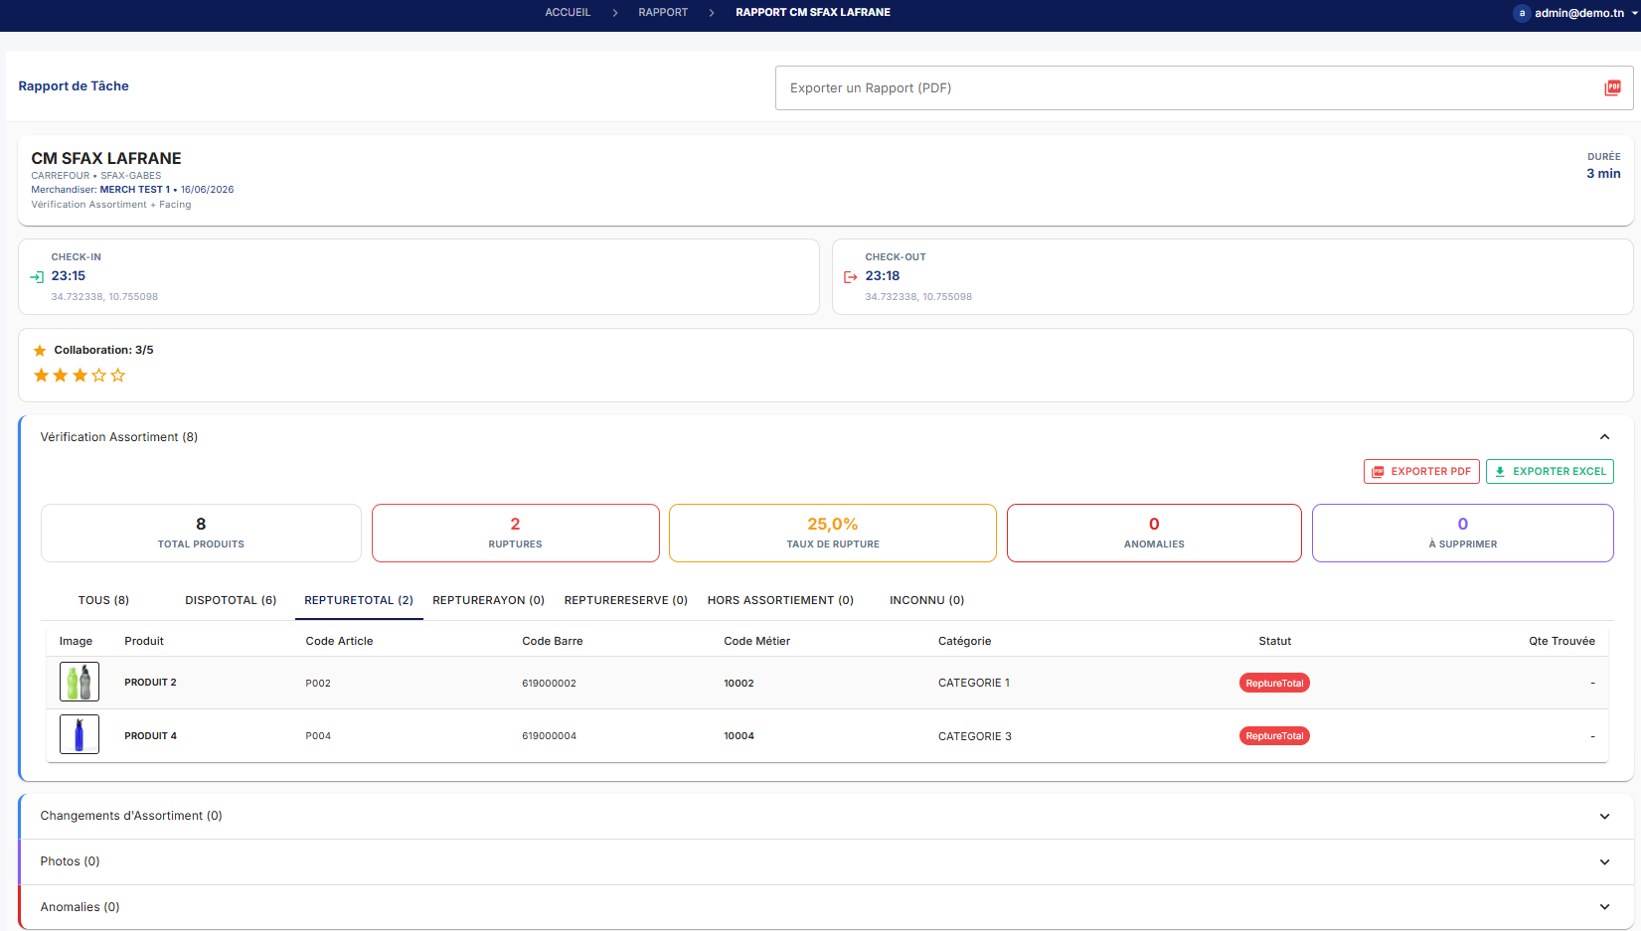Collapse the Vérification Assortiment section
This screenshot has height=931, width=1641.
coord(1604,437)
